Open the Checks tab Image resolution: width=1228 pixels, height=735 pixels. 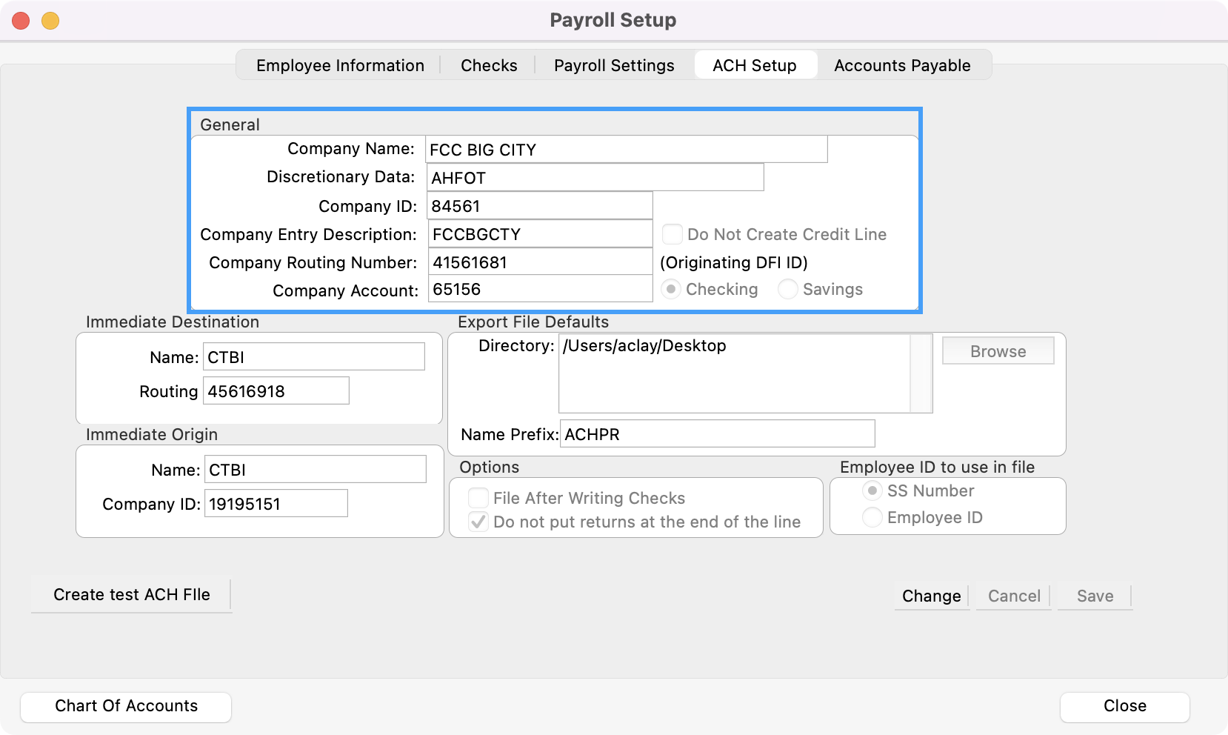489,65
